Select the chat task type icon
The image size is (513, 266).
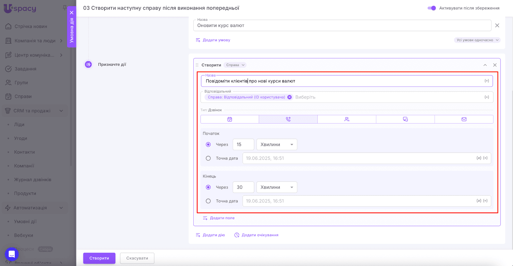click(x=405, y=119)
